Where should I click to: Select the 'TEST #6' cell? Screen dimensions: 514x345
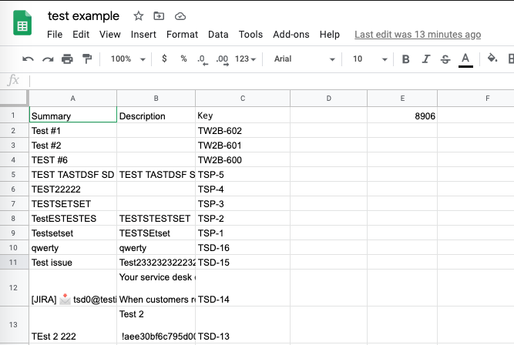point(72,160)
